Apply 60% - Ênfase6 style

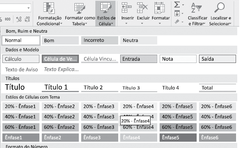(218, 127)
